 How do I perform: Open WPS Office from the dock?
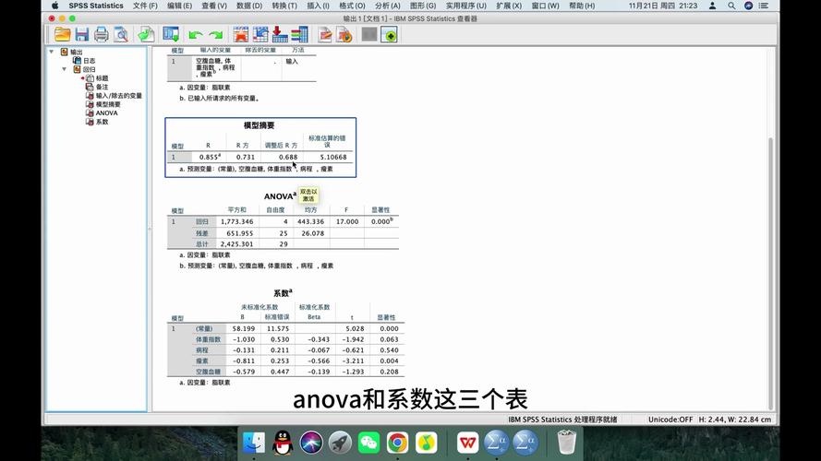(467, 443)
